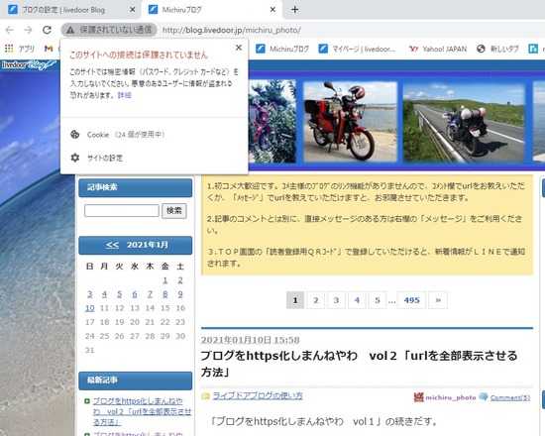Screen dimensions: 545x436
Task: Close the Michiruブログ tab
Action: pos(272,10)
